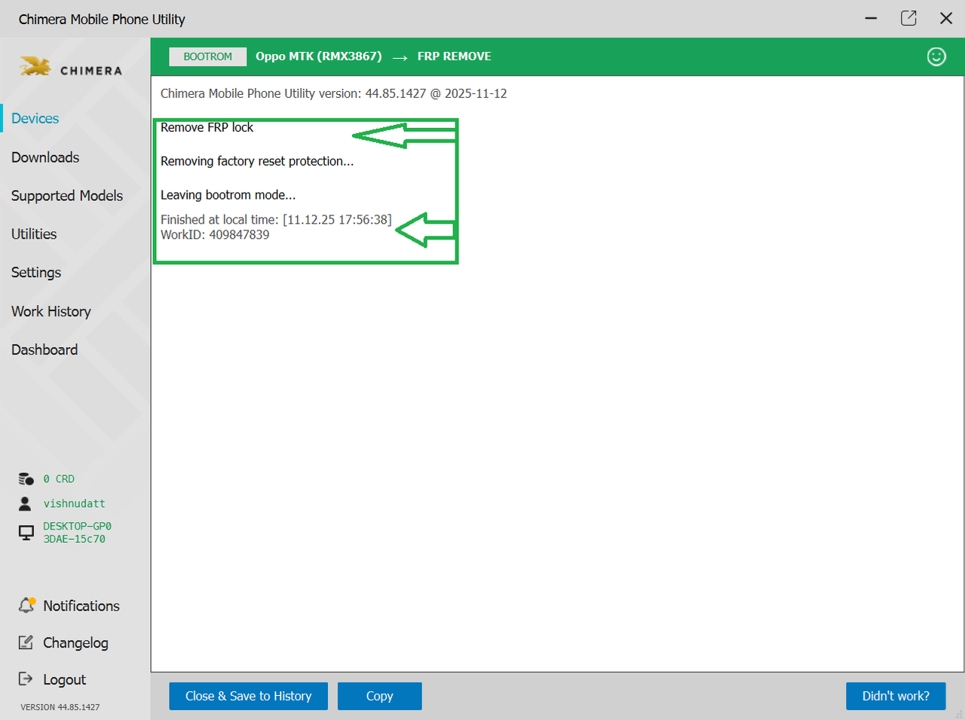The height and width of the screenshot is (720, 965).
Task: Click the WorkID: 409847839 text
Action: pos(215,235)
